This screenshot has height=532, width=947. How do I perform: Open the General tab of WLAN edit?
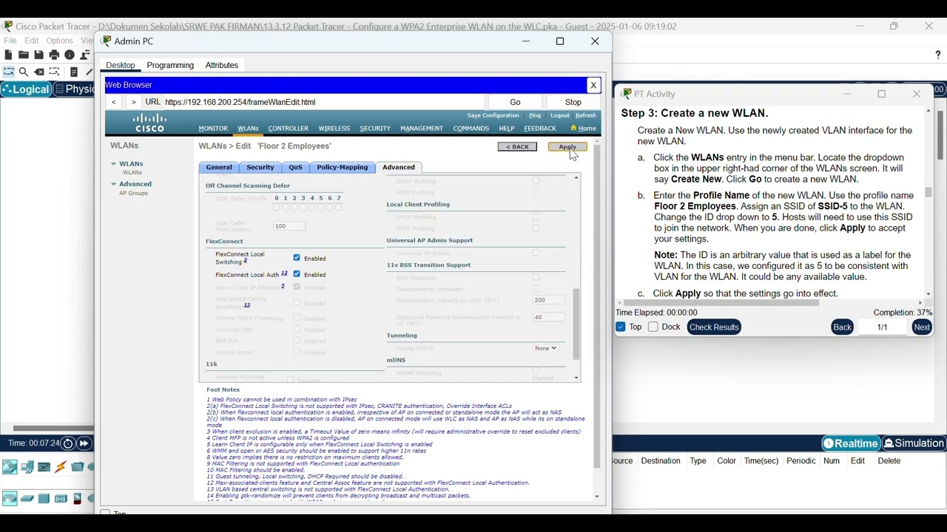219,168
